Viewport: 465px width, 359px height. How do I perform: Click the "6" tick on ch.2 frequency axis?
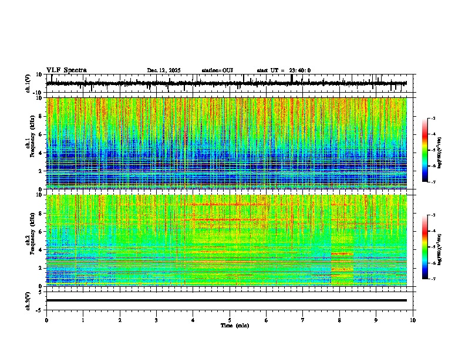coord(41,231)
